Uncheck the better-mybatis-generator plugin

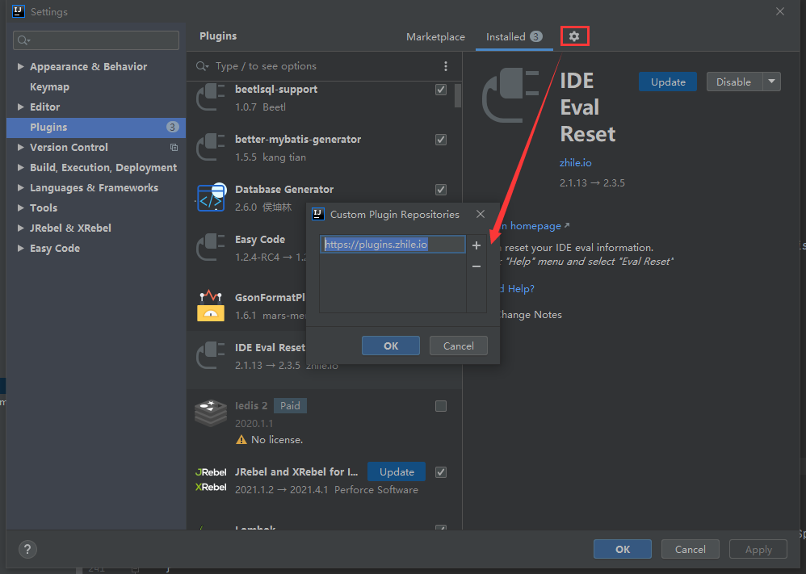(440, 139)
